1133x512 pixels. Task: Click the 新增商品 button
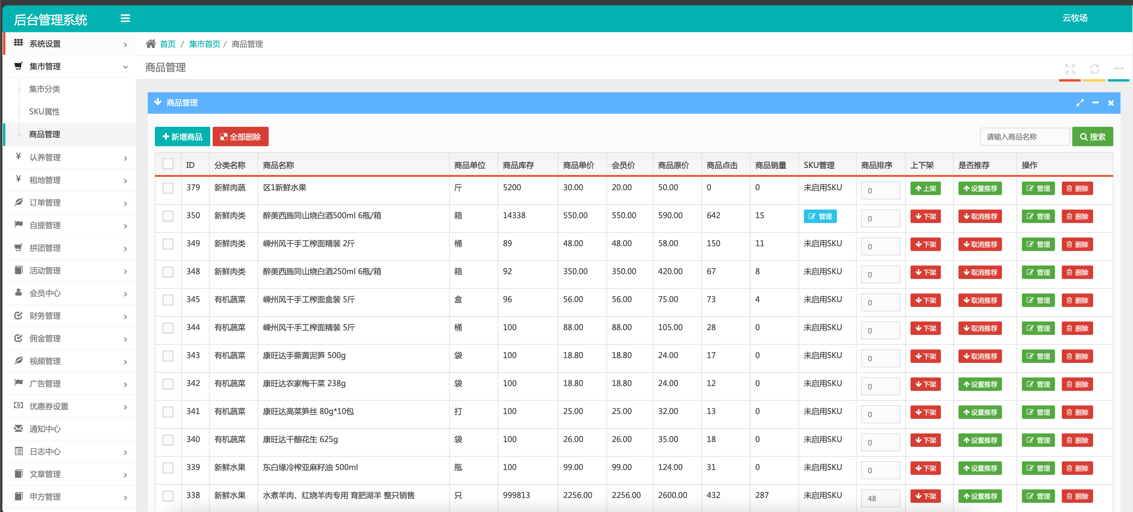182,137
